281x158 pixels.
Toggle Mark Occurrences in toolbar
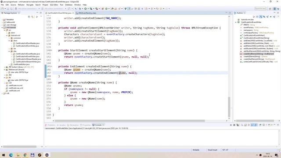click(x=129, y=9)
